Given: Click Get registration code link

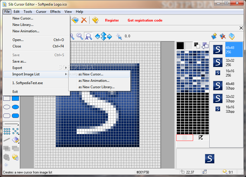Looking at the screenshot, I should 145,20.
